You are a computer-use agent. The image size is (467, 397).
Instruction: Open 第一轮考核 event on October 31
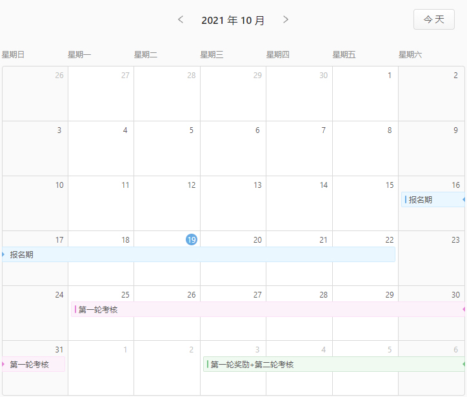coord(34,364)
